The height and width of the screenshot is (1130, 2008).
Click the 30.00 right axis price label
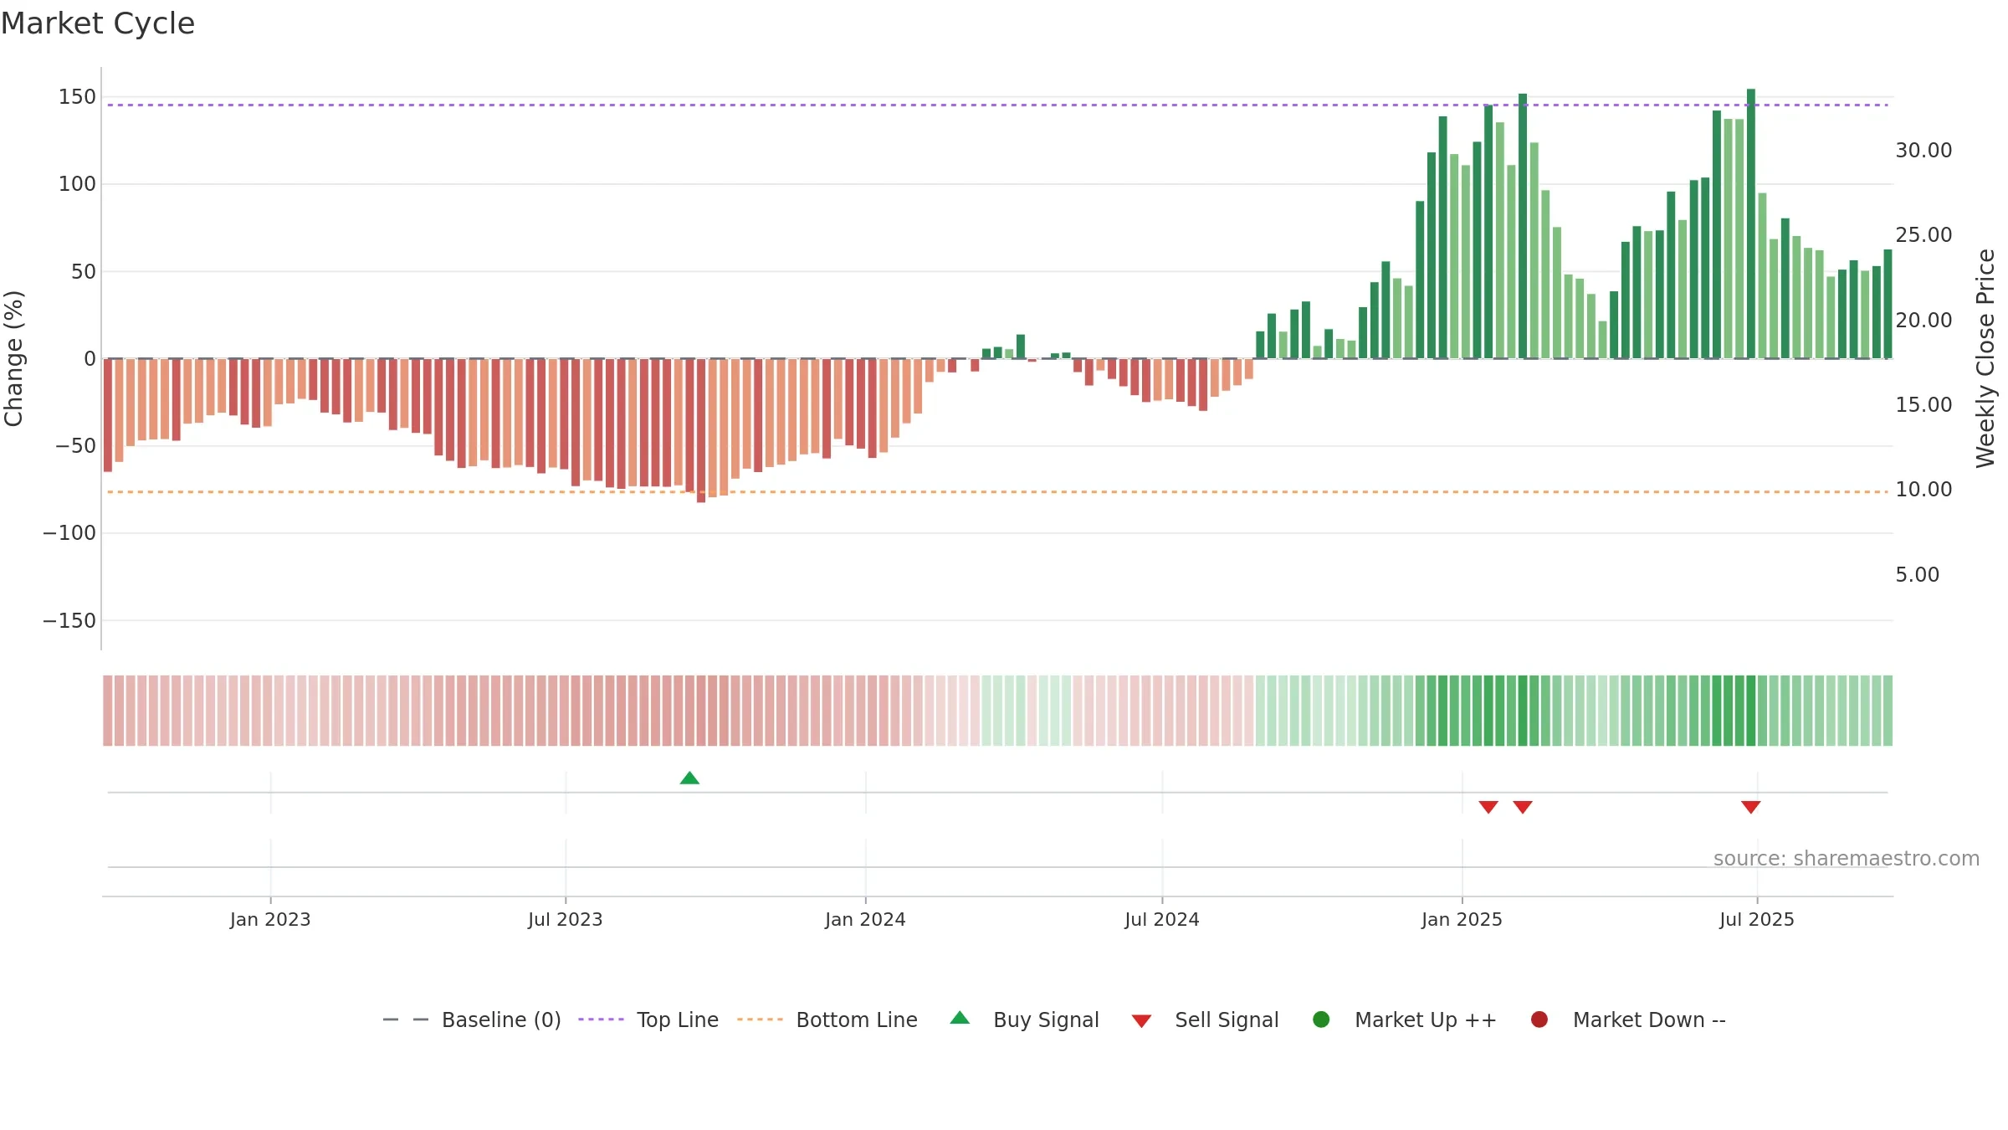[1923, 151]
